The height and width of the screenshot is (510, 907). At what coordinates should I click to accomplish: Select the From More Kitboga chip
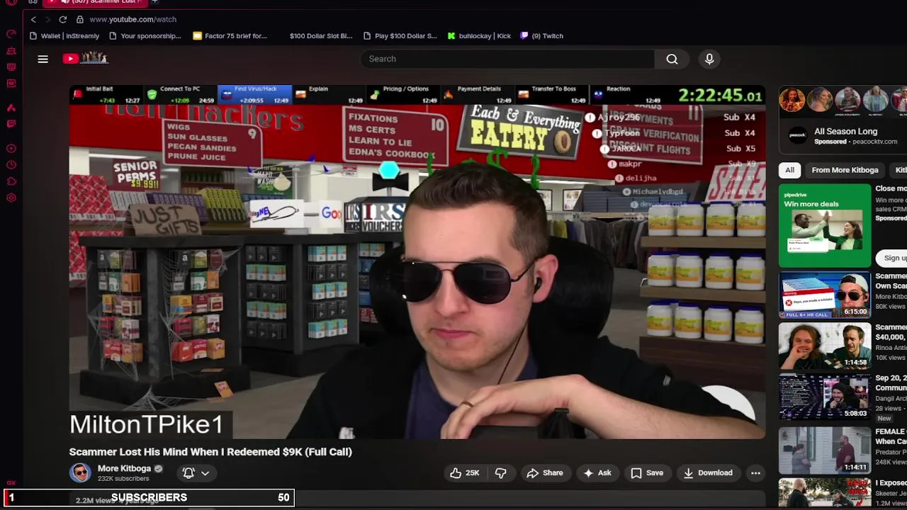pos(845,170)
